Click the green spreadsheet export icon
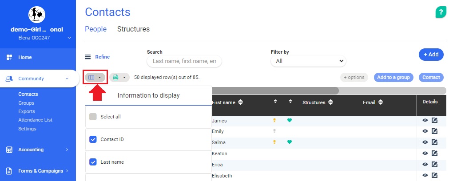The width and height of the screenshot is (453, 181). tap(116, 77)
